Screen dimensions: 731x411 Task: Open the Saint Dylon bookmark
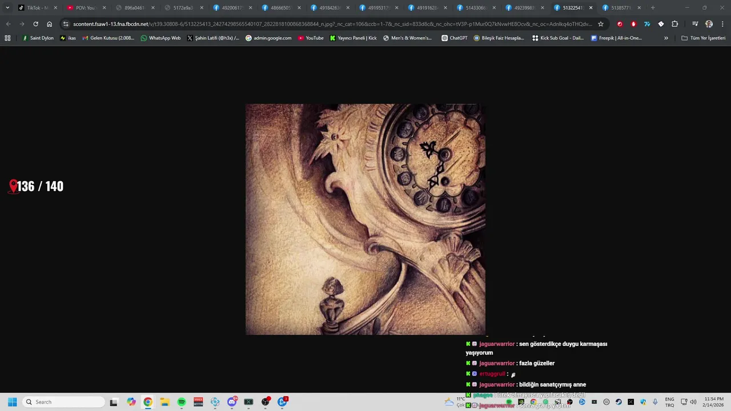(x=38, y=38)
